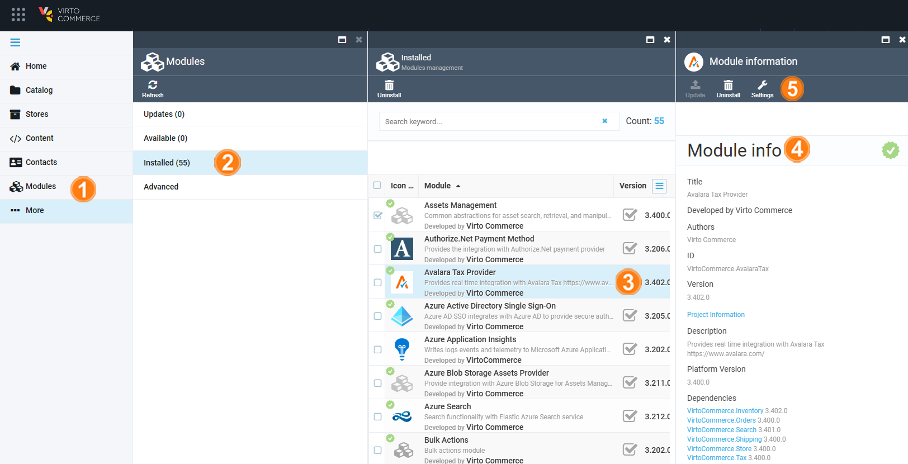Viewport: 908px width, 464px height.
Task: Go to Home in sidebar
Action: [x=66, y=66]
